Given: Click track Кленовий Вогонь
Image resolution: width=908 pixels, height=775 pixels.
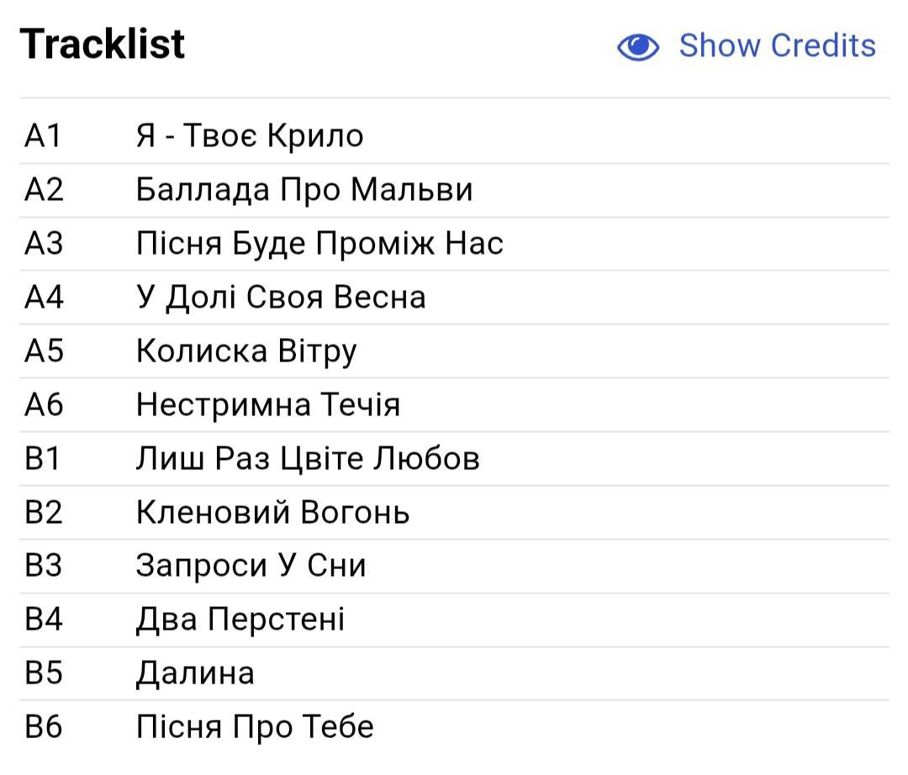Looking at the screenshot, I should (272, 512).
